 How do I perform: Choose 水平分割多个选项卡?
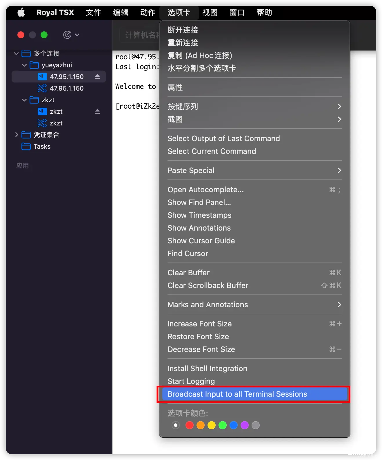pyautogui.click(x=254, y=68)
